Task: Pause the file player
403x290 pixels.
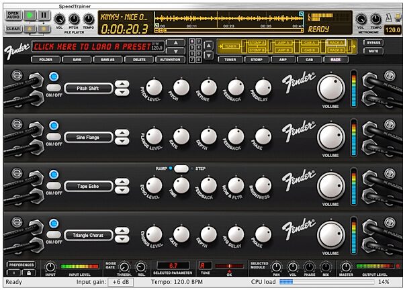Action: (44, 15)
